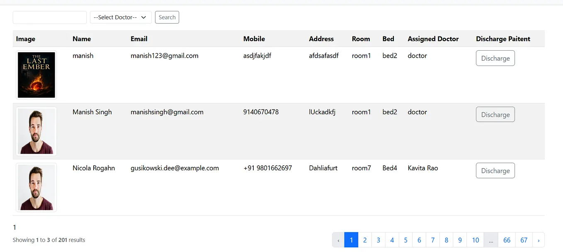The width and height of the screenshot is (563, 252).
Task: Select the currently active page 1
Action: pos(351,240)
